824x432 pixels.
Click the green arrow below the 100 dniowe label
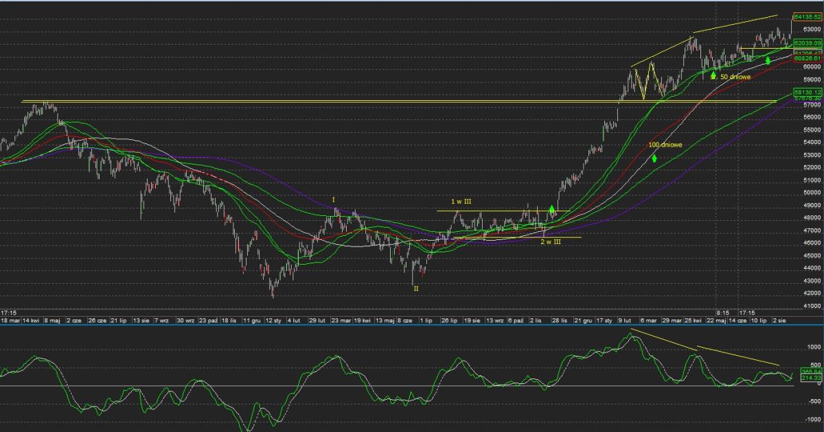654,158
